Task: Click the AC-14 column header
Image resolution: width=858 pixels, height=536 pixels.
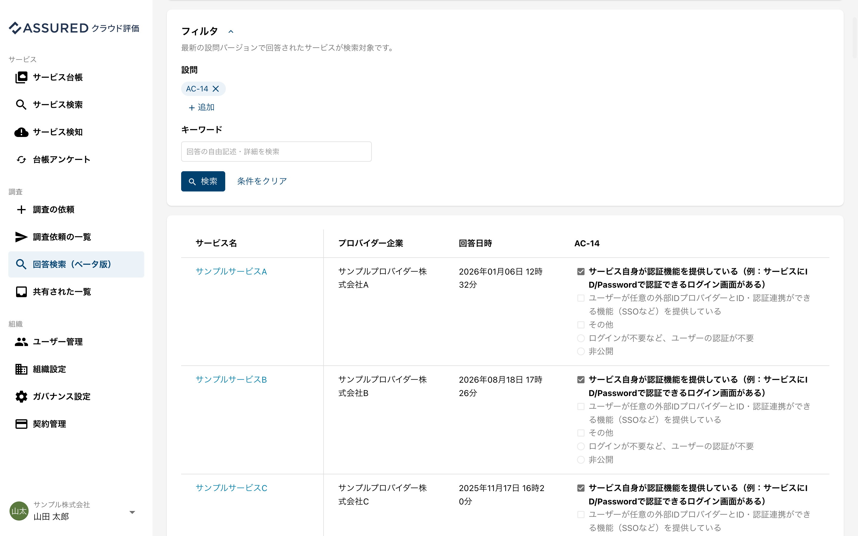Action: point(587,244)
